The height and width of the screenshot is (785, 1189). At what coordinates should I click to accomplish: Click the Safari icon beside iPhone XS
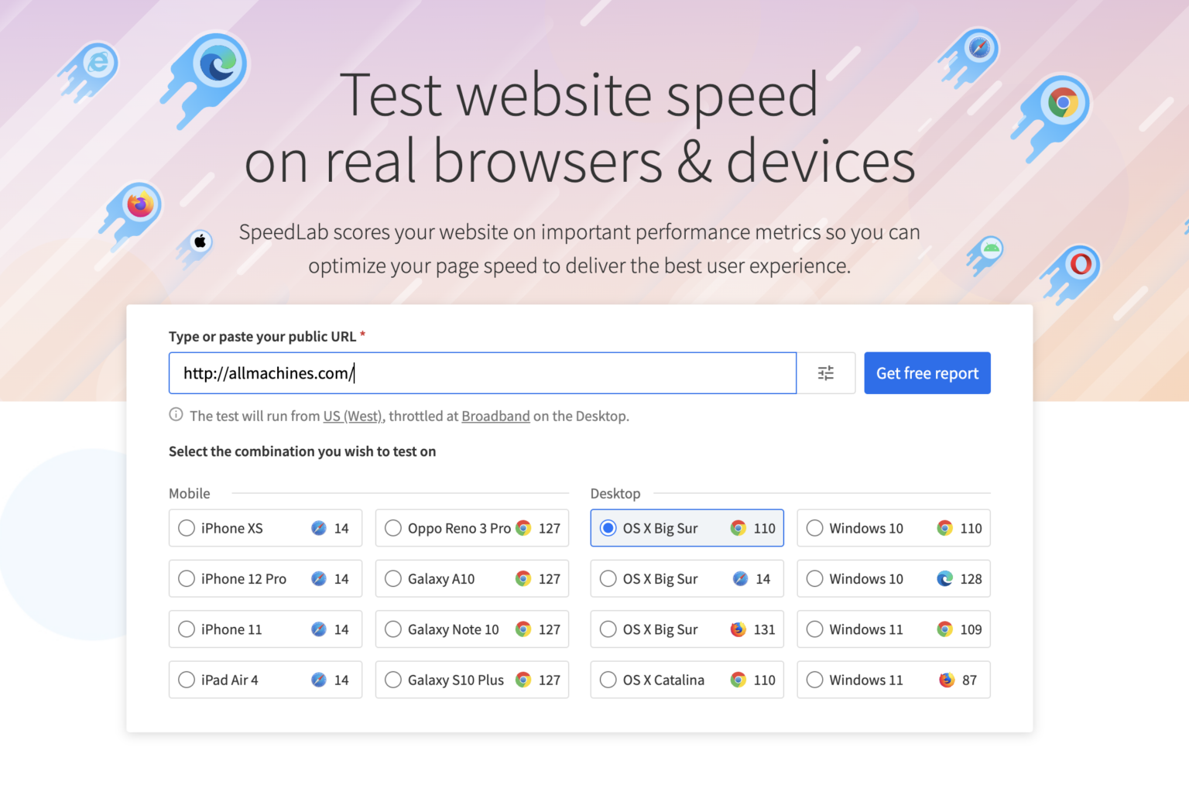[x=320, y=528]
